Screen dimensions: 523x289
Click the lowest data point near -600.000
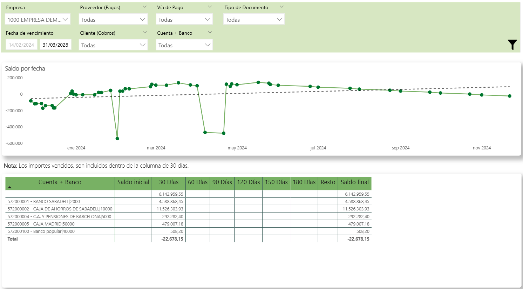tap(117, 139)
